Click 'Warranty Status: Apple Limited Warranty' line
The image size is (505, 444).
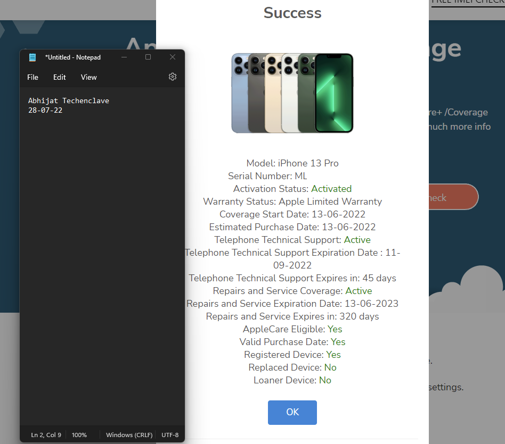pos(292,202)
